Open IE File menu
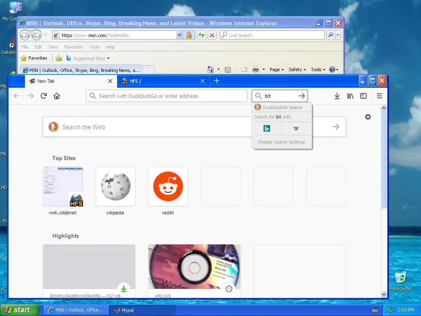The width and height of the screenshot is (421, 316). click(25, 47)
